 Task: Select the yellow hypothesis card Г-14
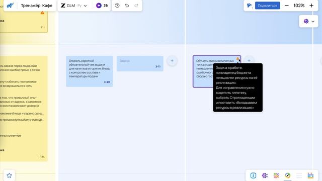[x=24, y=109]
